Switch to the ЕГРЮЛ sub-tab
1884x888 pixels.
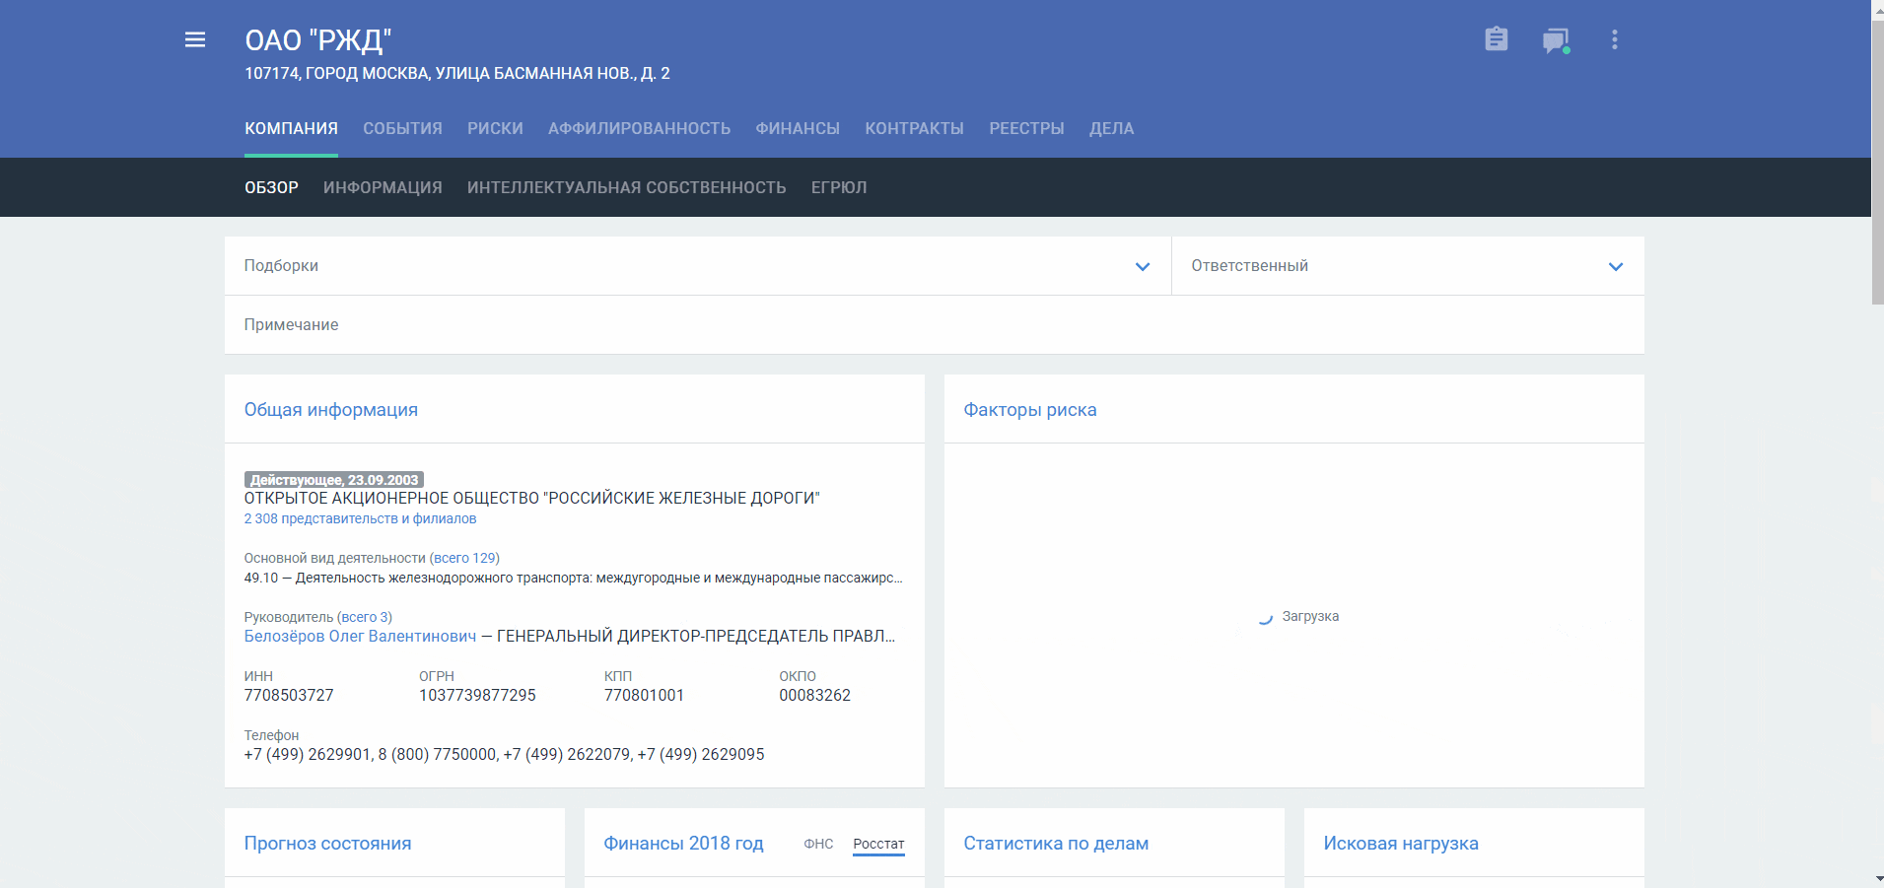[x=839, y=187]
